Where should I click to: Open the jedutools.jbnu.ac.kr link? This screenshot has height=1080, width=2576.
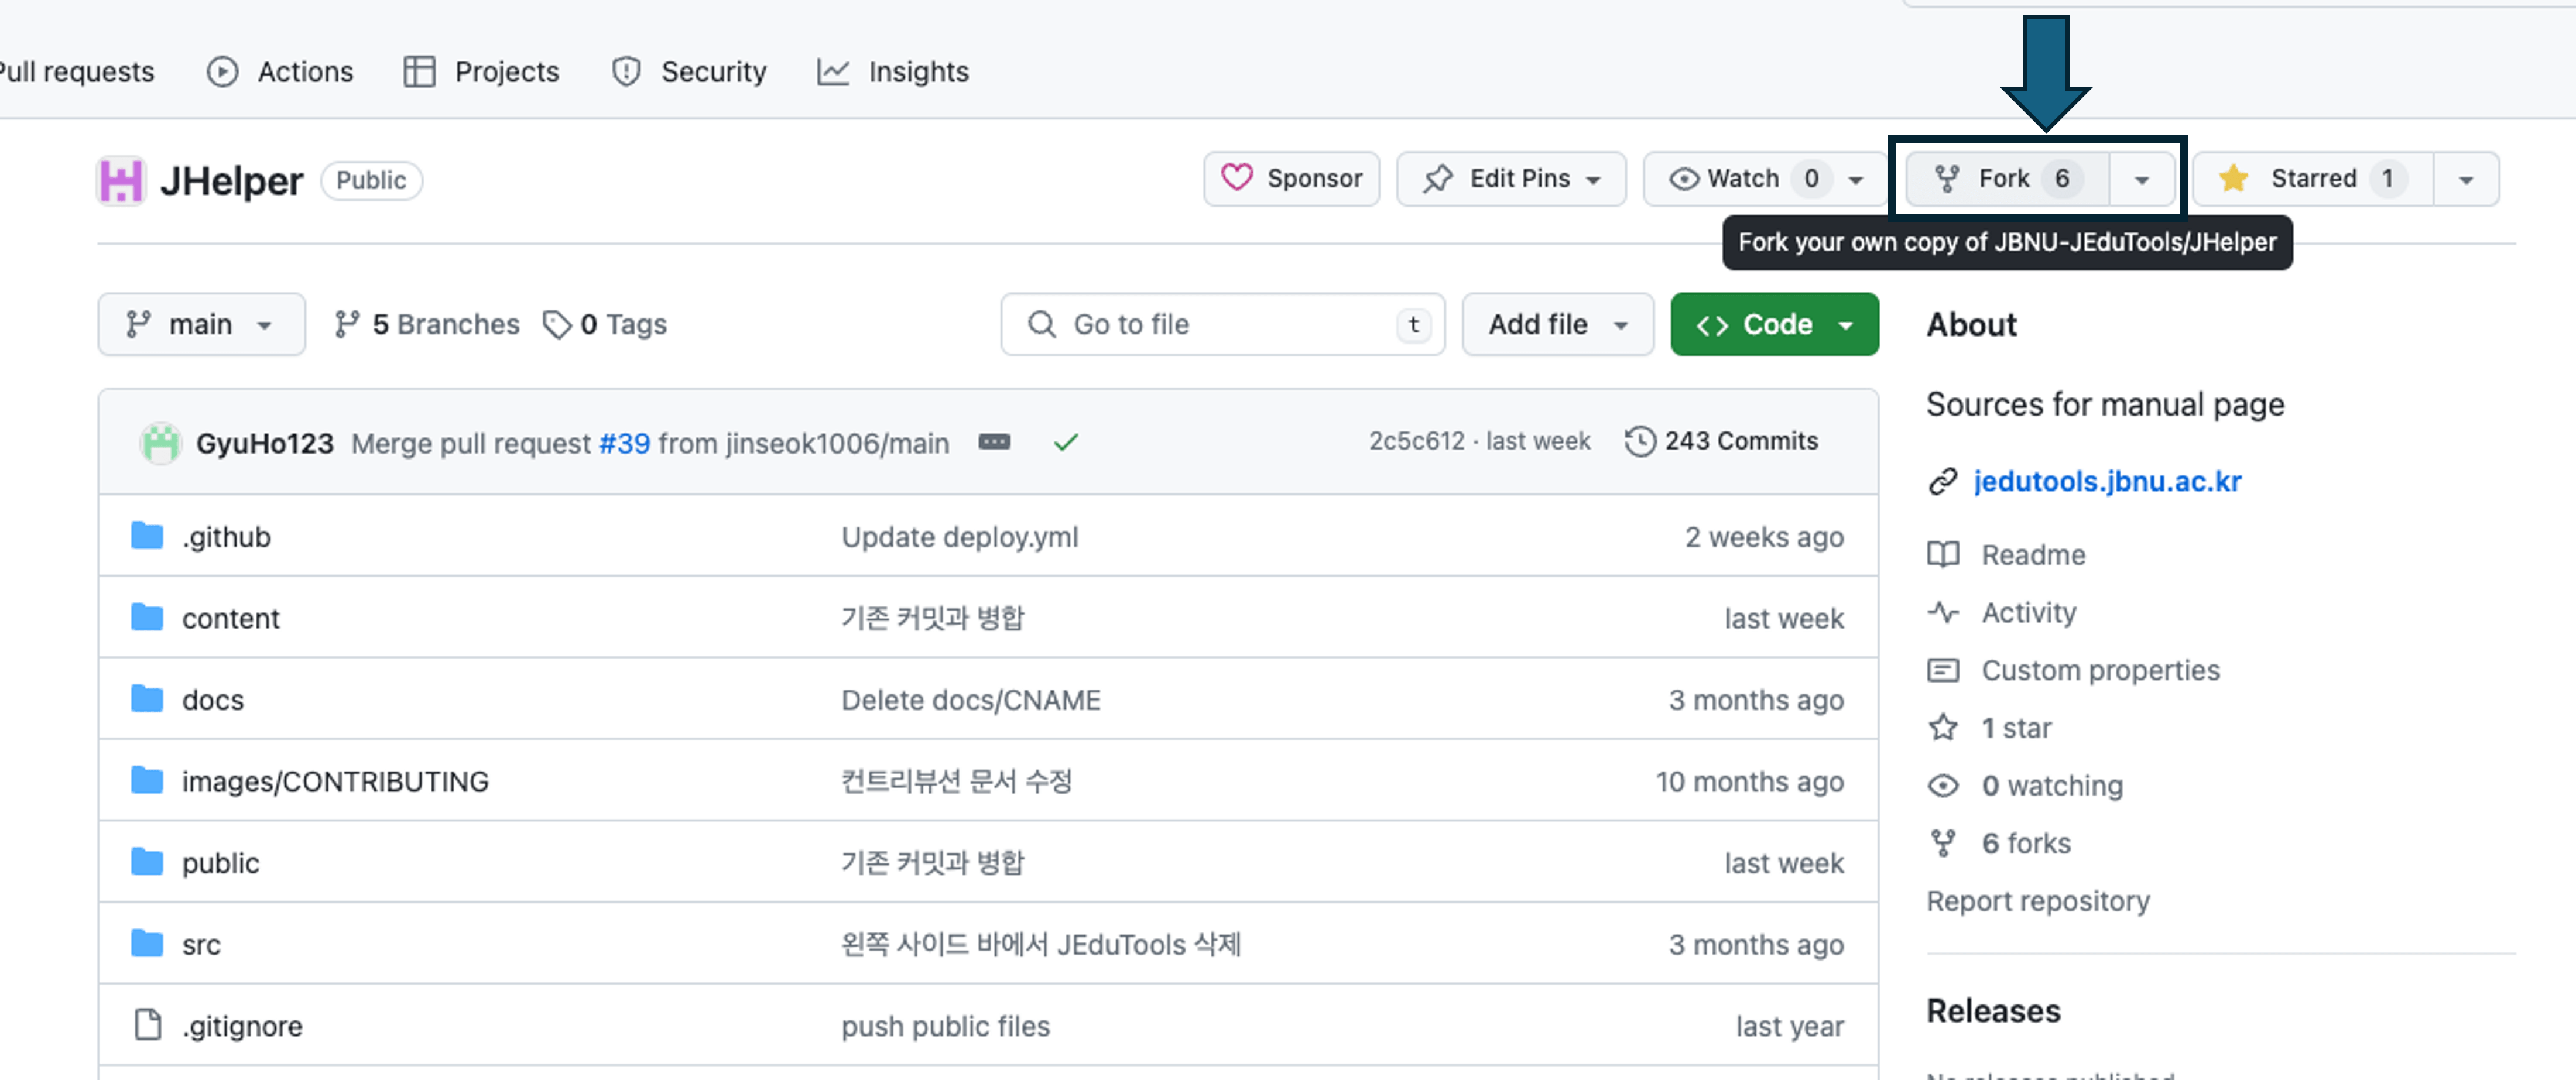click(x=2107, y=481)
